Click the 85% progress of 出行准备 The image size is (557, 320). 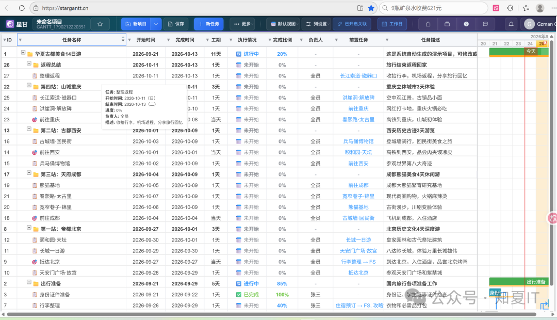pos(282,284)
